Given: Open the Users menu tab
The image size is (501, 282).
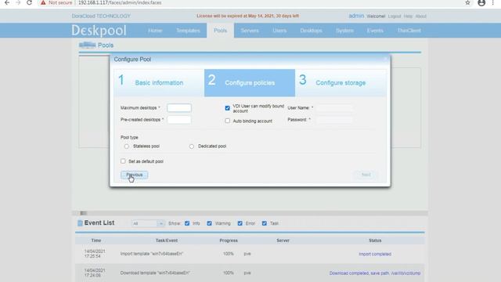Looking at the screenshot, I should [x=279, y=31].
